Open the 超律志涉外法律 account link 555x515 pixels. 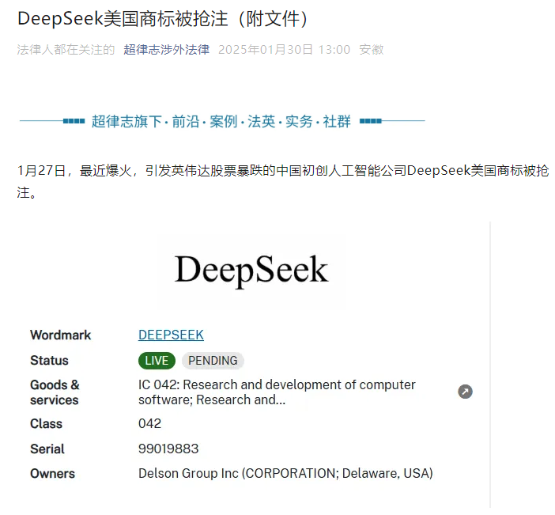tap(166, 50)
